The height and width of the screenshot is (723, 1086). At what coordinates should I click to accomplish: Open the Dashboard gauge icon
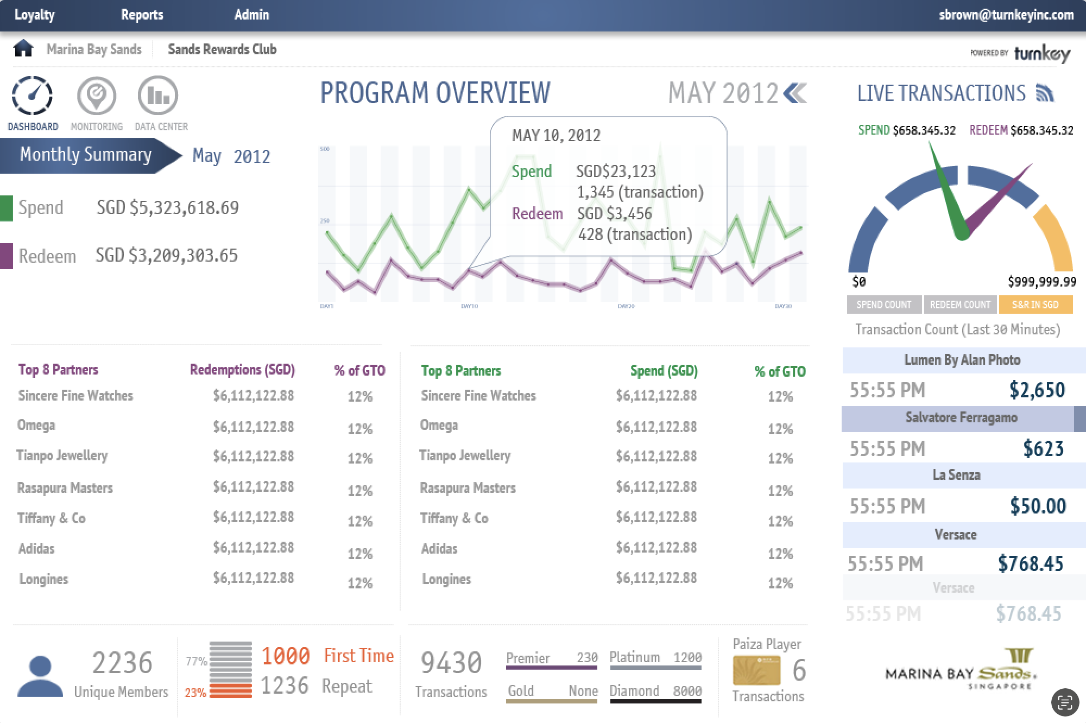tap(33, 96)
